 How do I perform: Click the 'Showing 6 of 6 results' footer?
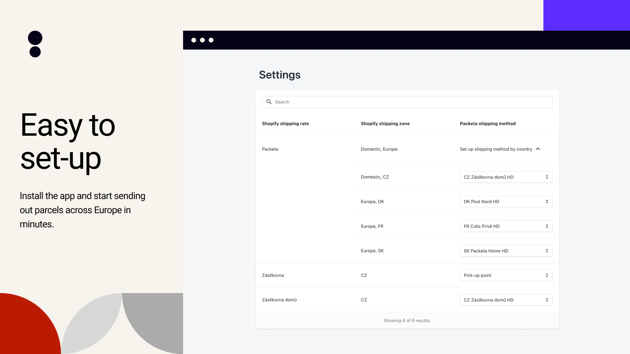[x=407, y=321]
